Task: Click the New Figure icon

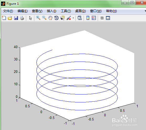Action: click(4, 18)
